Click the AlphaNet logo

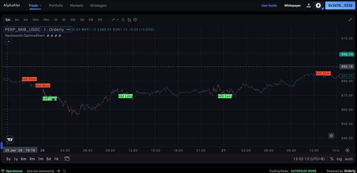pyautogui.click(x=12, y=5)
